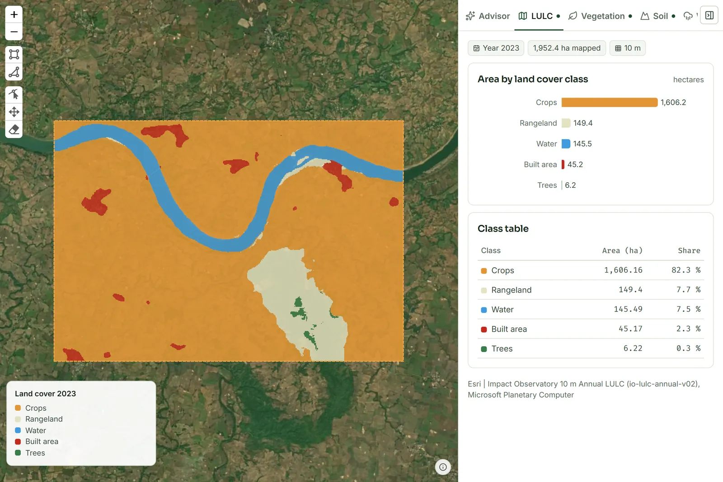Click the Class column header
This screenshot has height=482, width=723.
491,250
